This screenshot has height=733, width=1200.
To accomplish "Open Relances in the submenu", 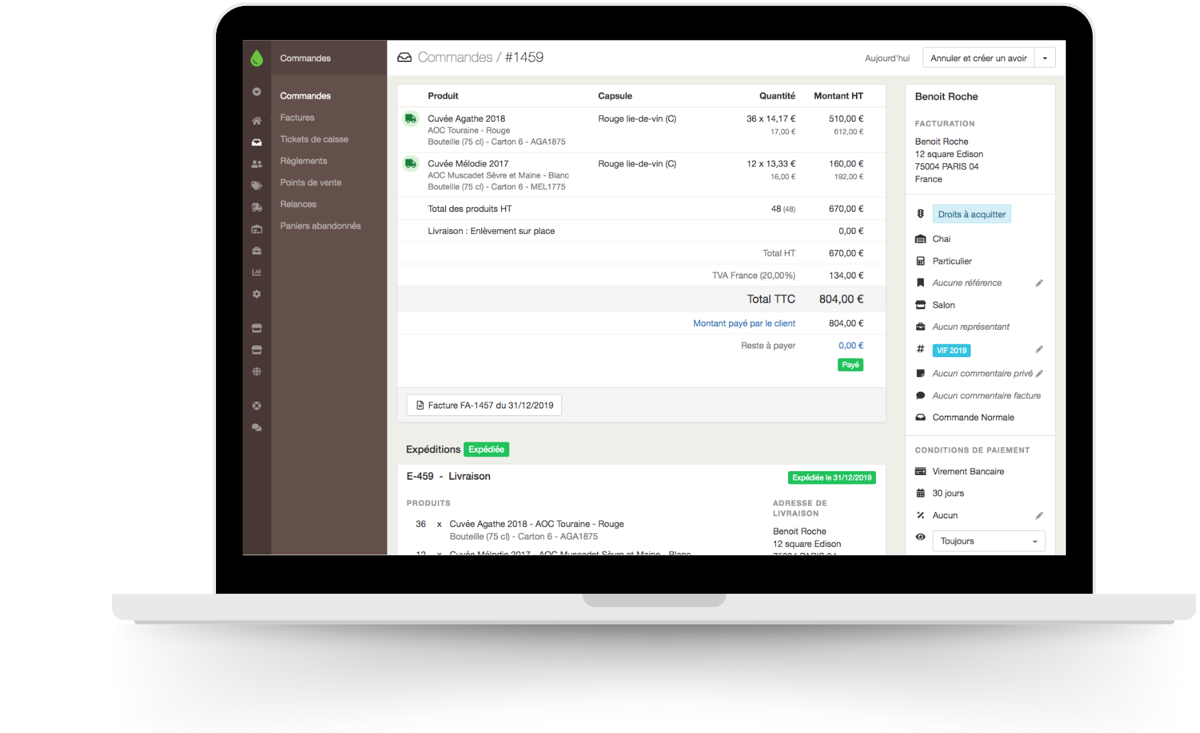I will click(298, 204).
